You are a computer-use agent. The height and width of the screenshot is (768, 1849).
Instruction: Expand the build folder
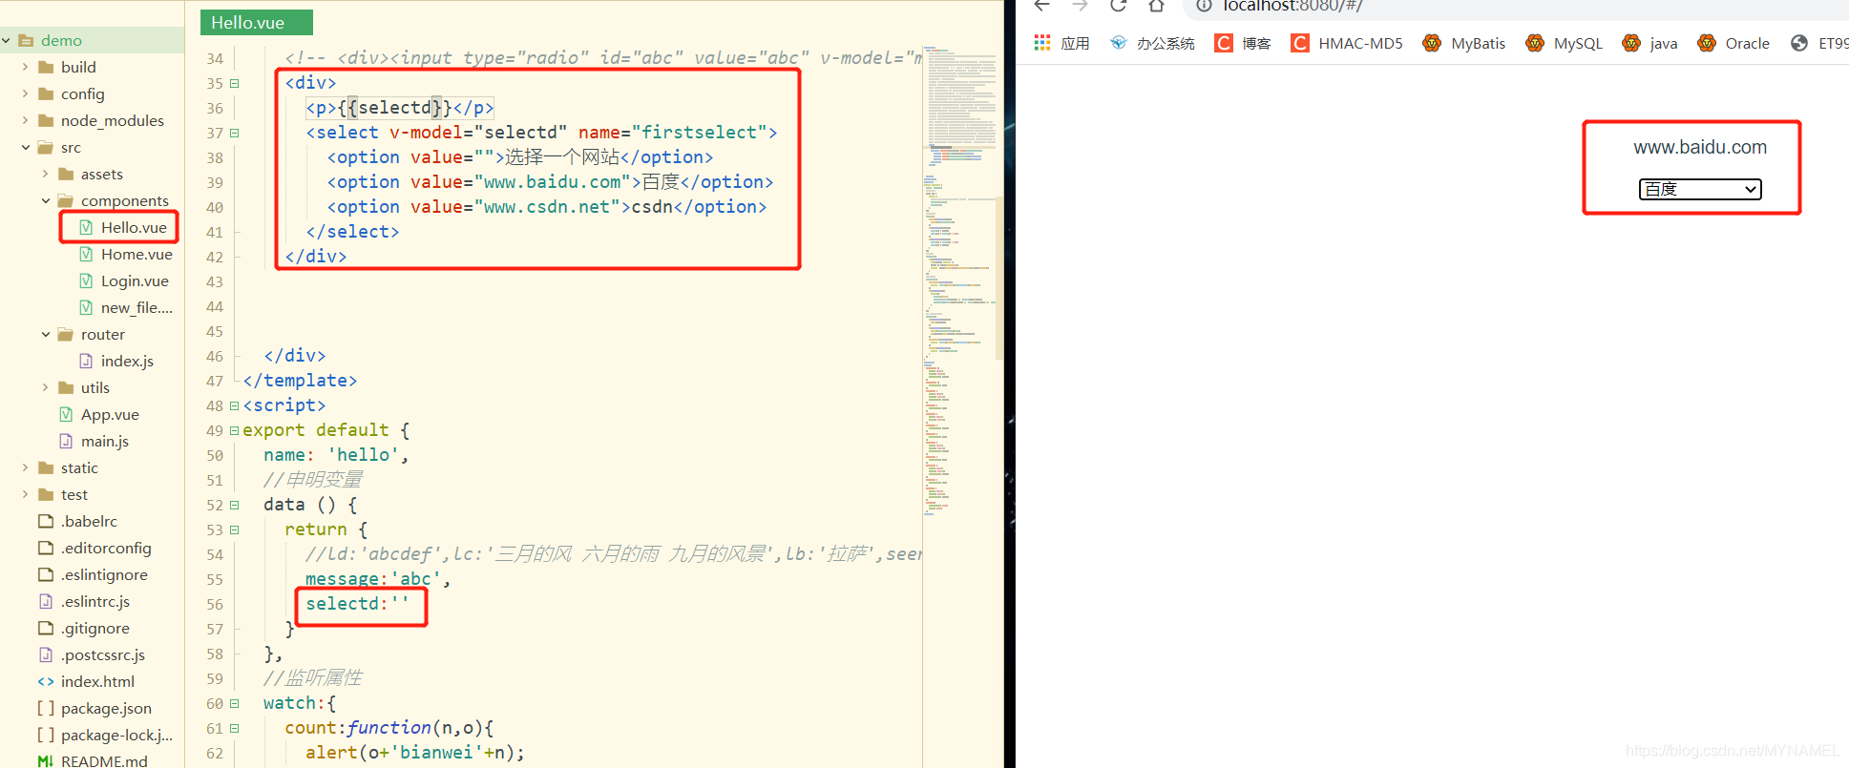click(x=26, y=67)
